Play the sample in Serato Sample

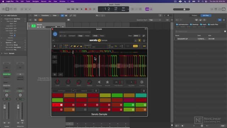point(55,46)
